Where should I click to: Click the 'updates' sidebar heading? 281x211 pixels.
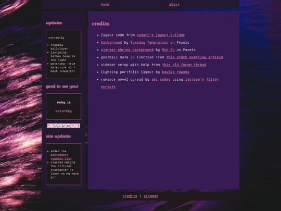coord(54,23)
